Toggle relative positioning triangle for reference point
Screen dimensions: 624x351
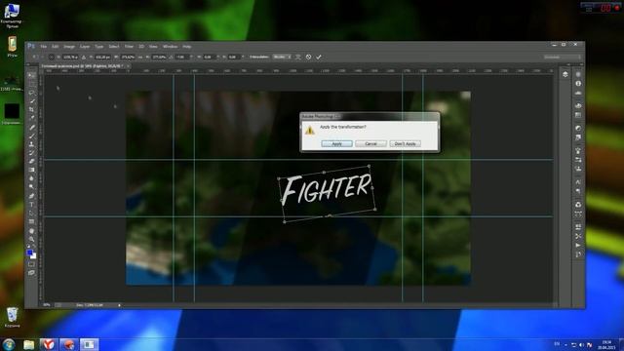[84, 57]
